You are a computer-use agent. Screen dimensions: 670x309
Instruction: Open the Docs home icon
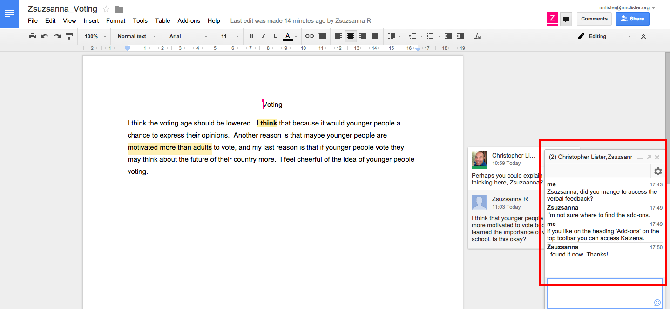click(x=9, y=13)
